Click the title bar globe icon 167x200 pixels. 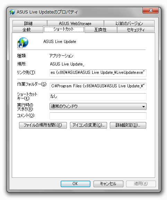pos(12,12)
